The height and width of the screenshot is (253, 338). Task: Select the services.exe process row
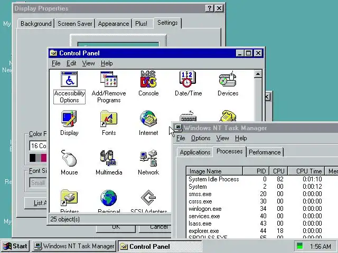point(262,216)
